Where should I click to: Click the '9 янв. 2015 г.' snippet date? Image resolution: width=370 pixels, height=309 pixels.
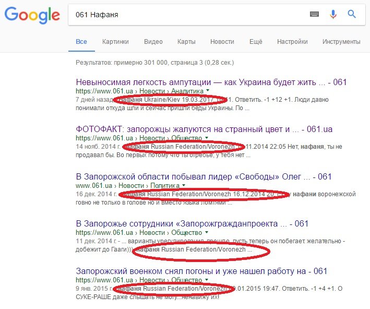(x=94, y=289)
